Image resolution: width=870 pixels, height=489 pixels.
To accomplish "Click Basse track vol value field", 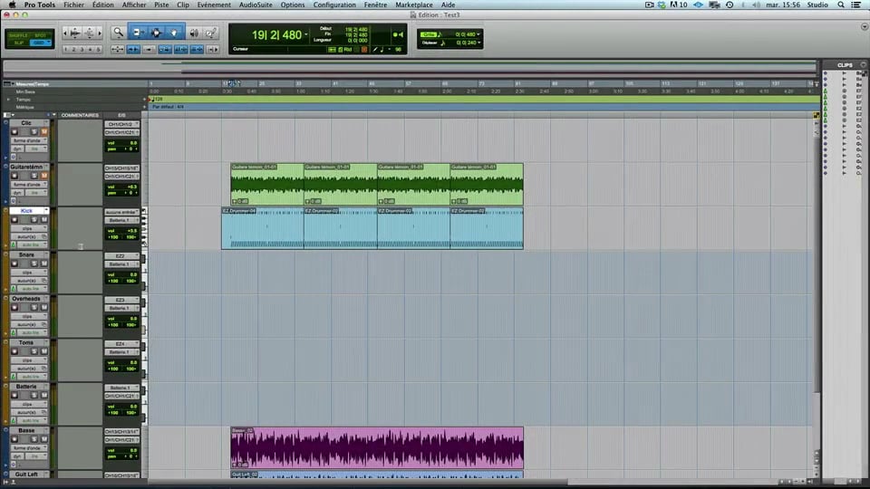I will coord(122,451).
